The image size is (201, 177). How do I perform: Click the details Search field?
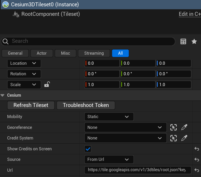(x=88, y=41)
